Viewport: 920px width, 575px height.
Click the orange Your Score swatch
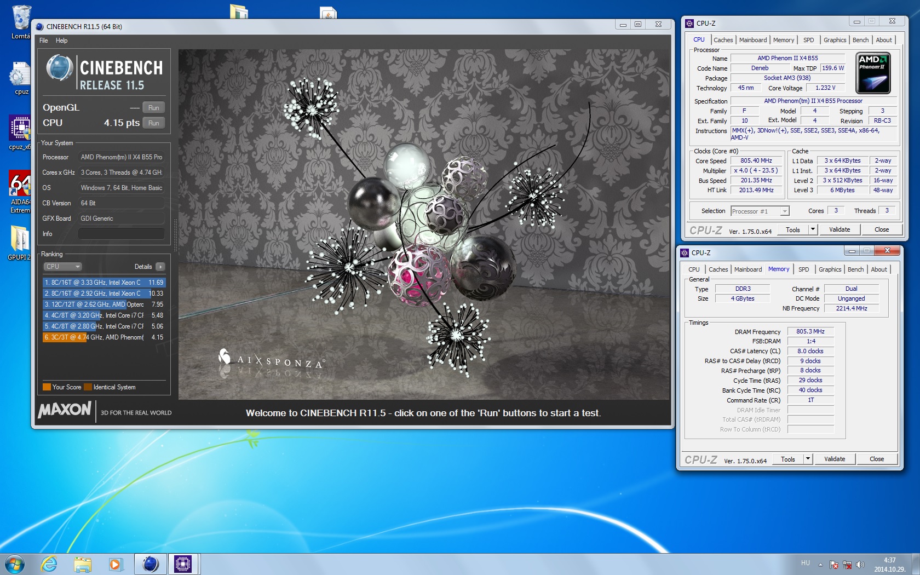point(47,387)
